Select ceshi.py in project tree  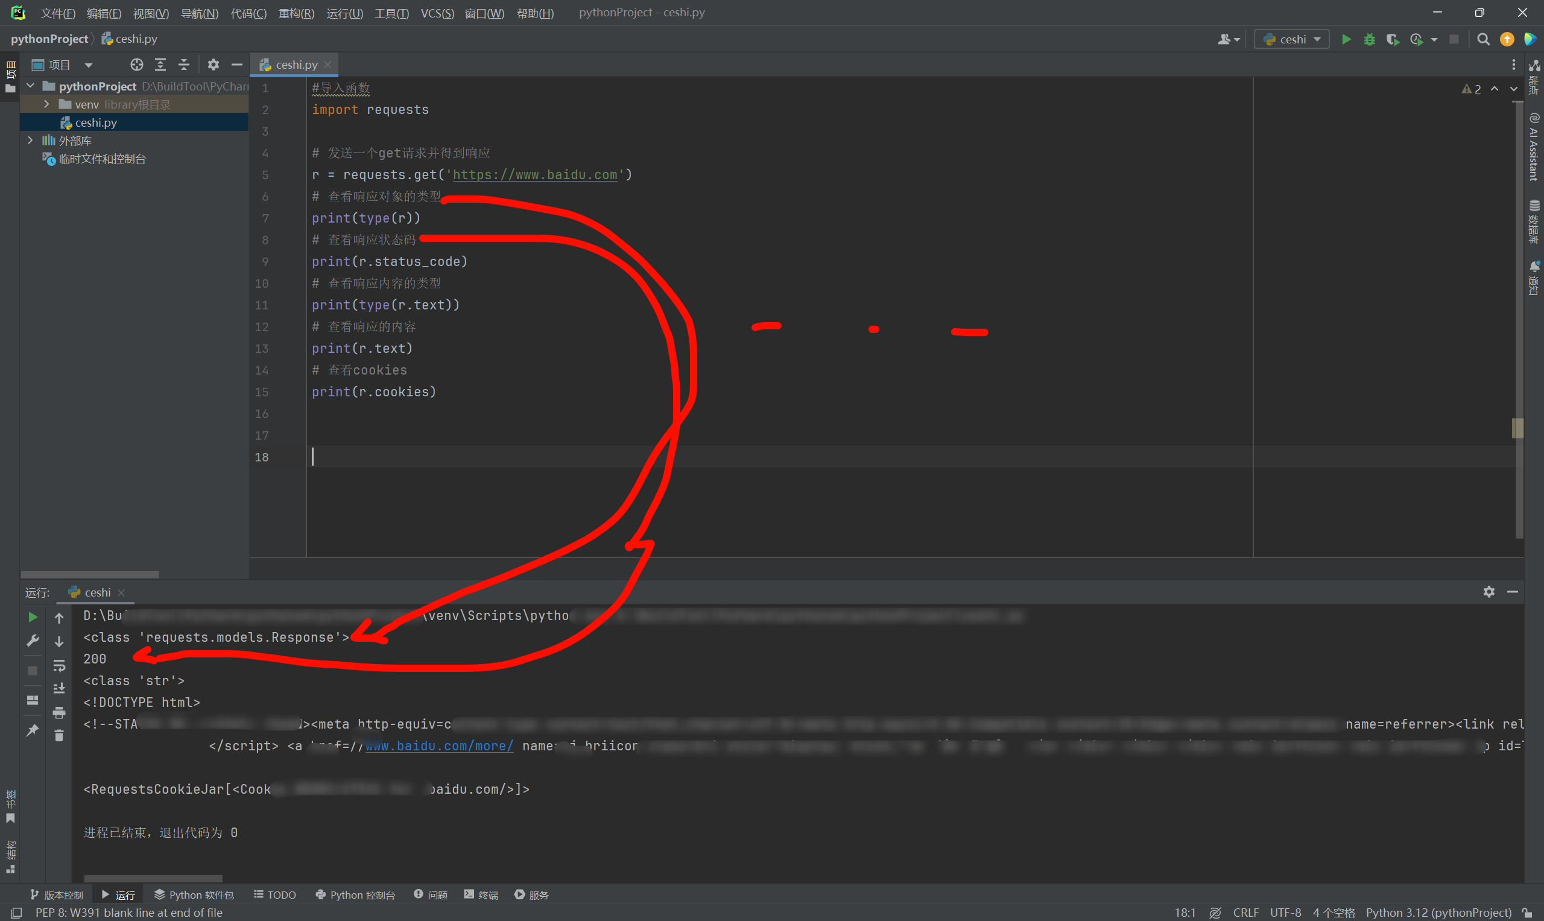(95, 122)
